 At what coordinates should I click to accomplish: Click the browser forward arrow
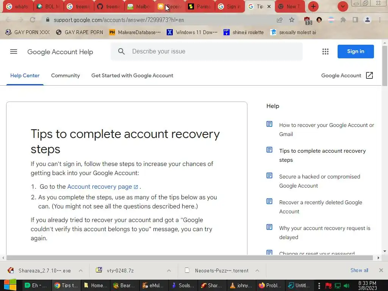coord(20,20)
